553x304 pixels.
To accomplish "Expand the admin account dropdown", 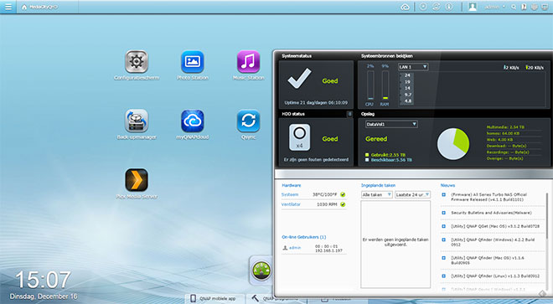I will [x=494, y=7].
